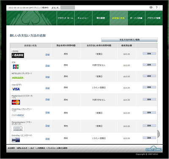169x159 pixels.
Task: Click the お支払い方法 column header
Action: pyautogui.click(x=30, y=46)
